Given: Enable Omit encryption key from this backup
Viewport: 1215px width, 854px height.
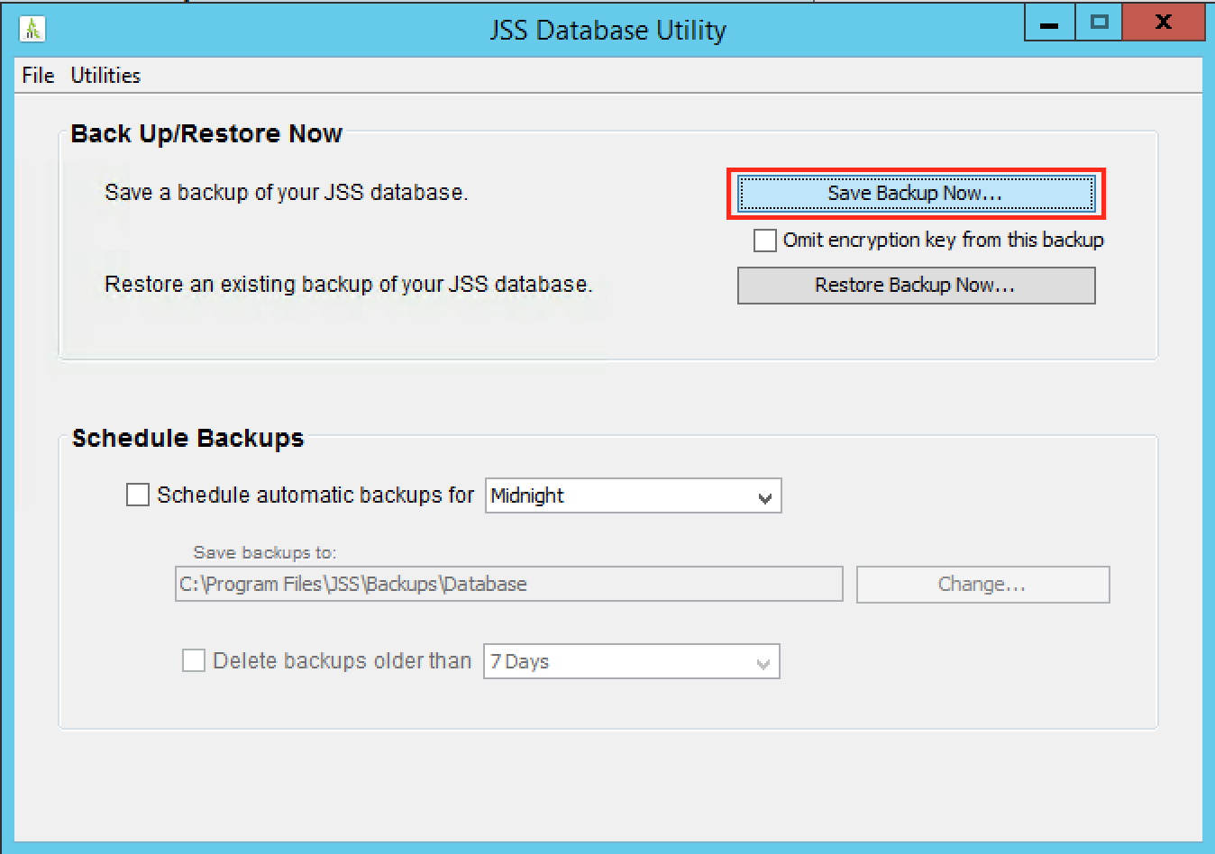Looking at the screenshot, I should tap(765, 241).
